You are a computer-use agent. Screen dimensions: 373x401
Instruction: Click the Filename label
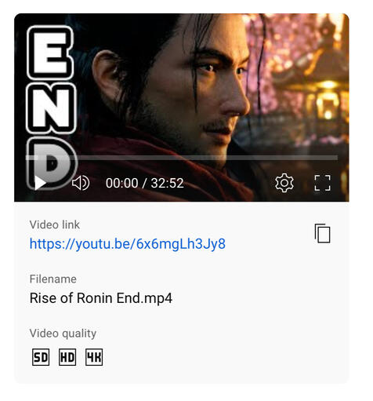[x=53, y=279]
